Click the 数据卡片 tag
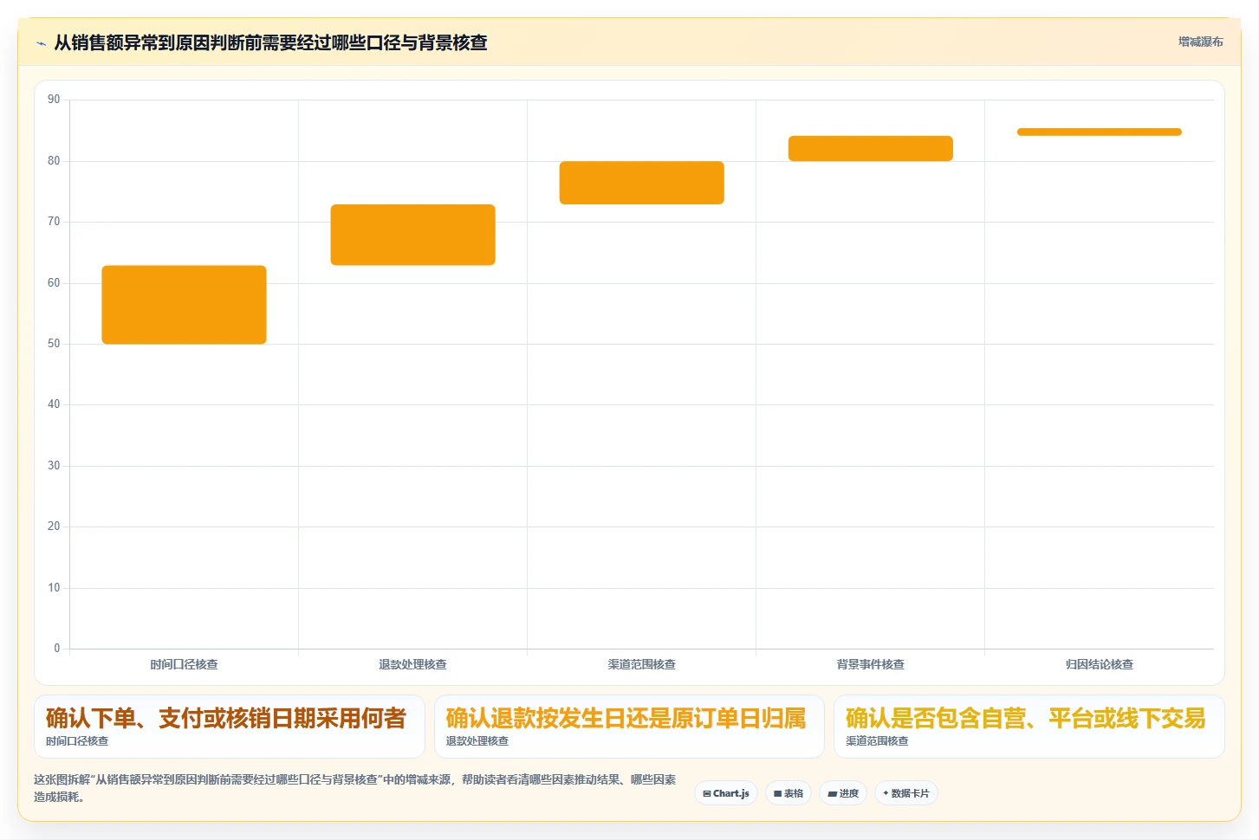The width and height of the screenshot is (1259, 840). (906, 793)
